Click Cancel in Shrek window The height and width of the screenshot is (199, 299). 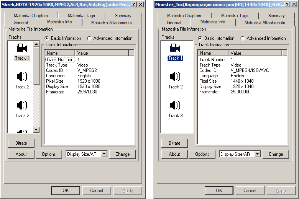97,191
